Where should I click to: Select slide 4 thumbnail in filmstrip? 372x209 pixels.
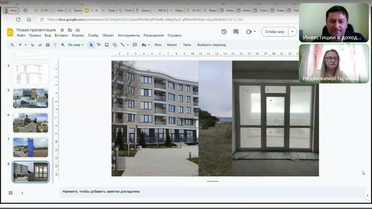31,74
